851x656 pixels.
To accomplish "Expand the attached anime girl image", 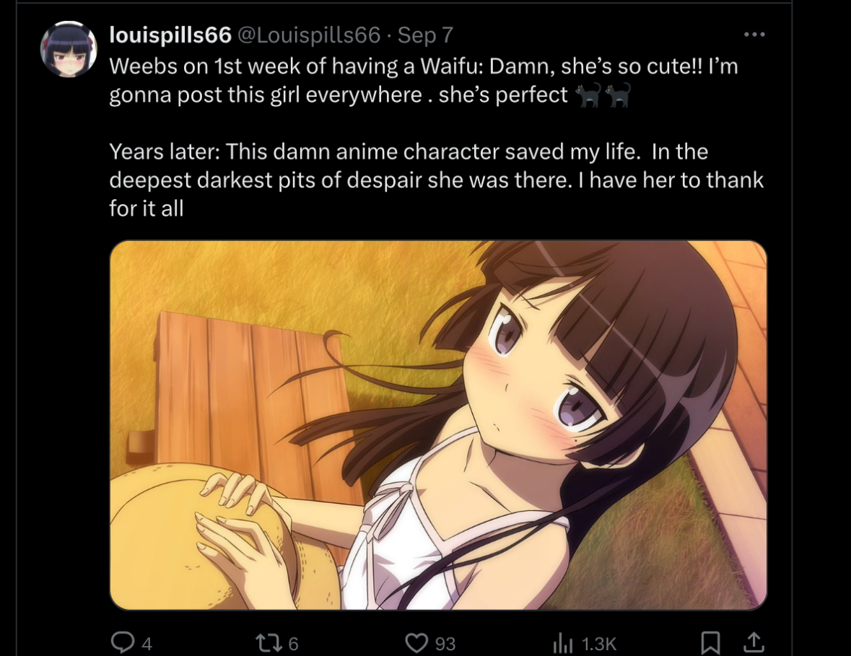I will pyautogui.click(x=439, y=425).
